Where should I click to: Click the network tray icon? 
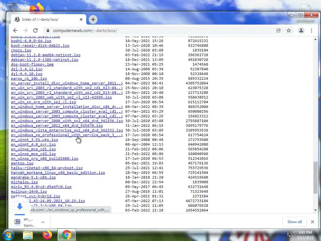tap(289, 235)
